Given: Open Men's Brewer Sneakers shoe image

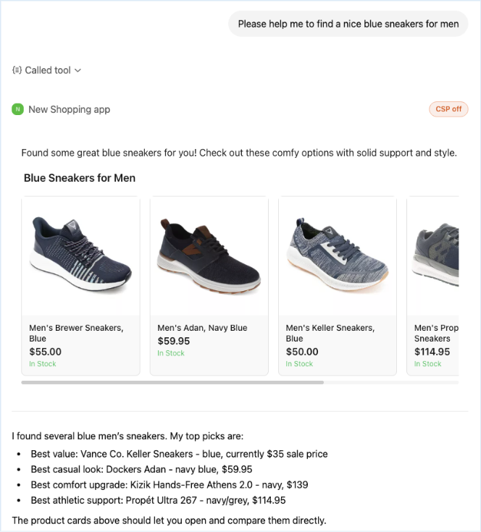Looking at the screenshot, I should click(81, 256).
